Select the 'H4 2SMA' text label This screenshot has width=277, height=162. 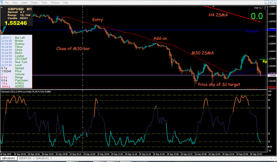(x=218, y=15)
